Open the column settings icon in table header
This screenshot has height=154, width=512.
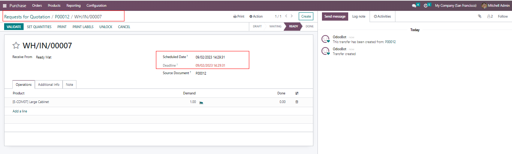coord(297,93)
